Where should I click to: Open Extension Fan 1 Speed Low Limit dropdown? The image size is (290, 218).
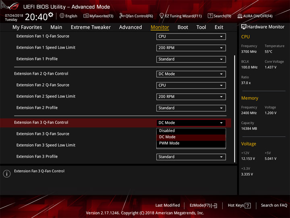[x=191, y=48]
